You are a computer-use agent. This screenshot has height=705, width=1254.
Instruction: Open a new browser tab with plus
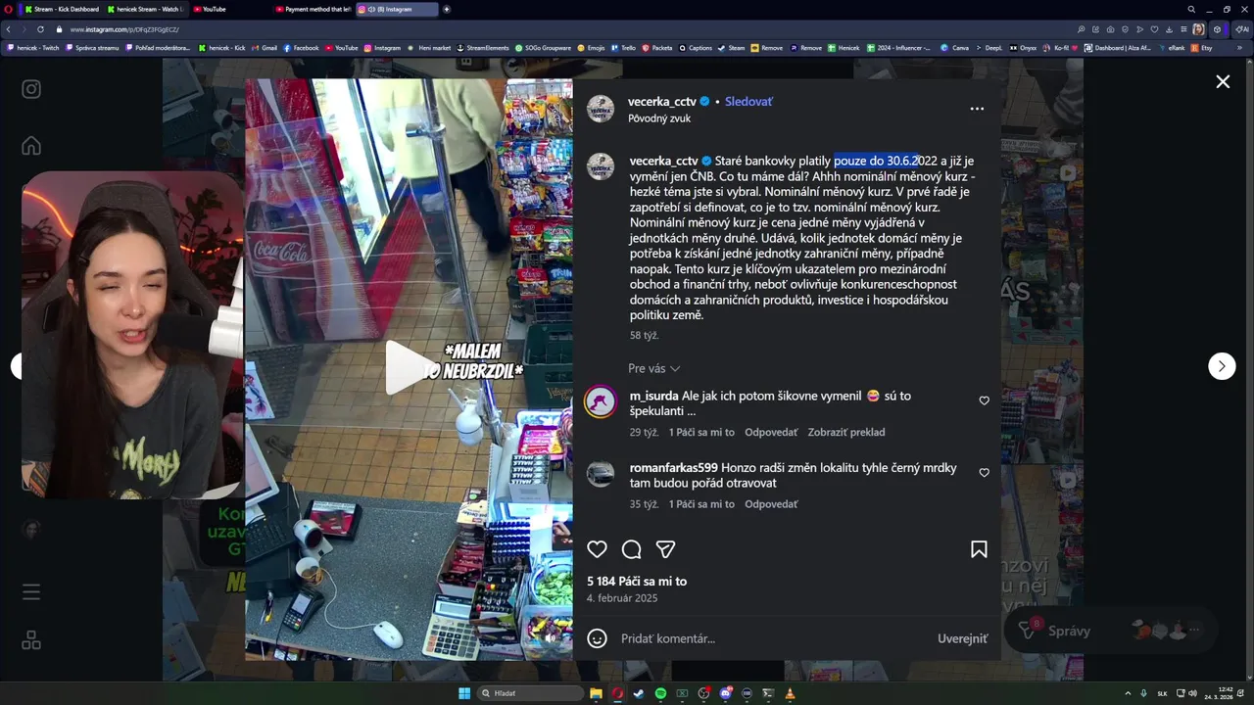[447, 9]
